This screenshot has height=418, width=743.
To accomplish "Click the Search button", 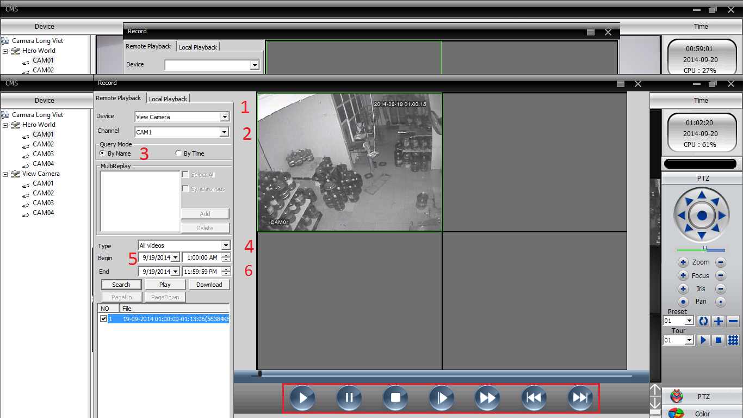I will pos(121,285).
